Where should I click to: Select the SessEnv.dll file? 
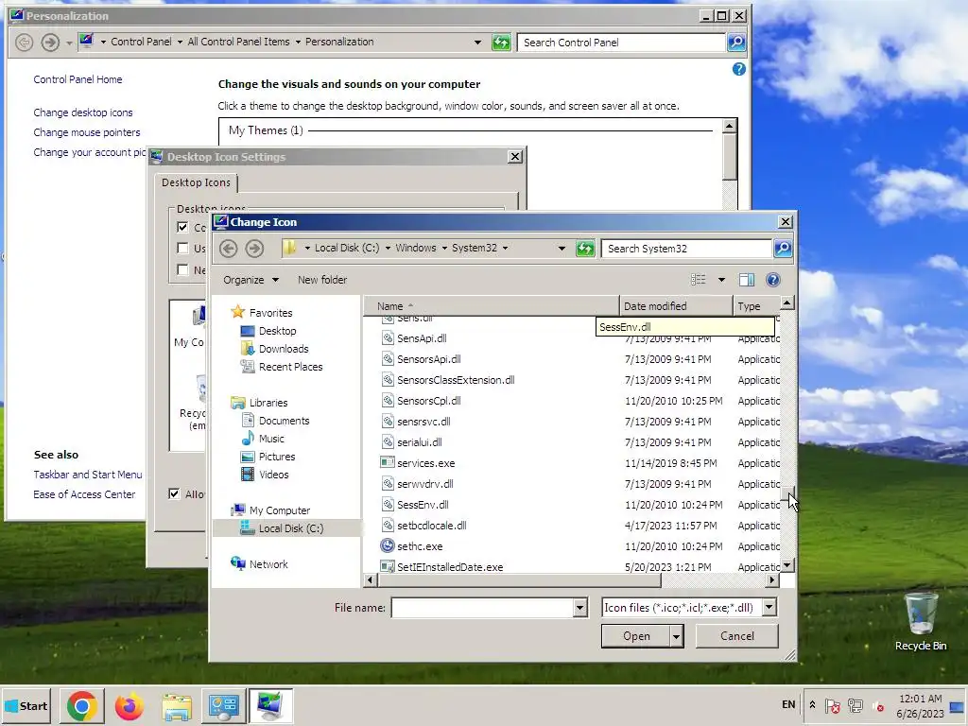(x=423, y=505)
